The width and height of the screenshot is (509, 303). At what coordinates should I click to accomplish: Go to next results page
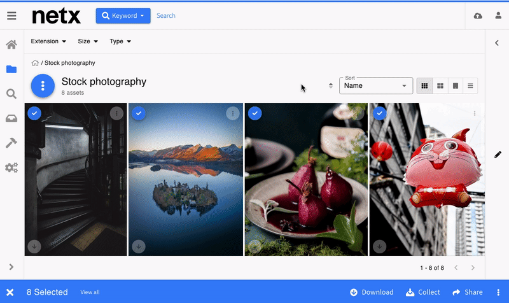point(473,267)
